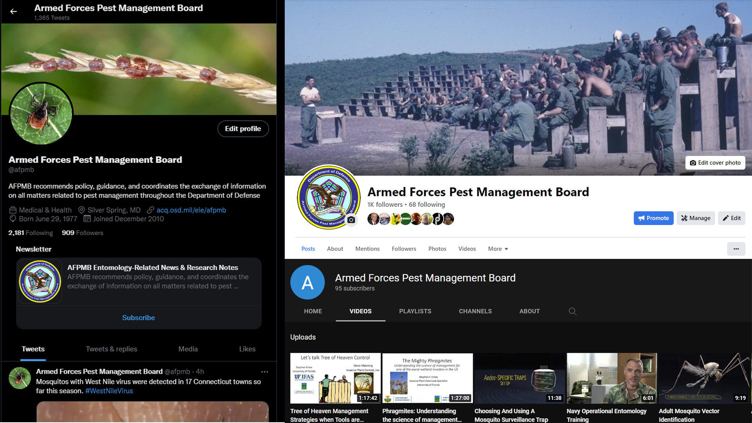Open Facebook 1K followers link

pyautogui.click(x=385, y=204)
